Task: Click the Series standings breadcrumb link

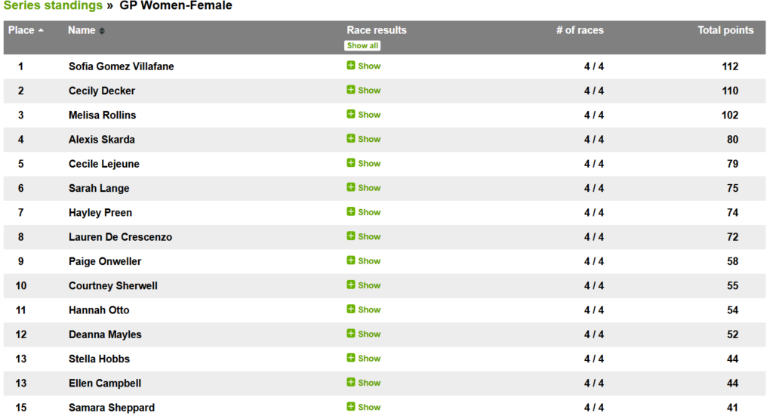Action: click(53, 6)
